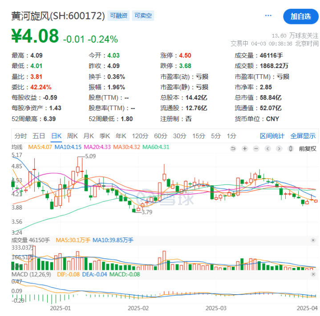Select the 季K chart tab
The width and height of the screenshot is (320, 316).
tap(105, 136)
